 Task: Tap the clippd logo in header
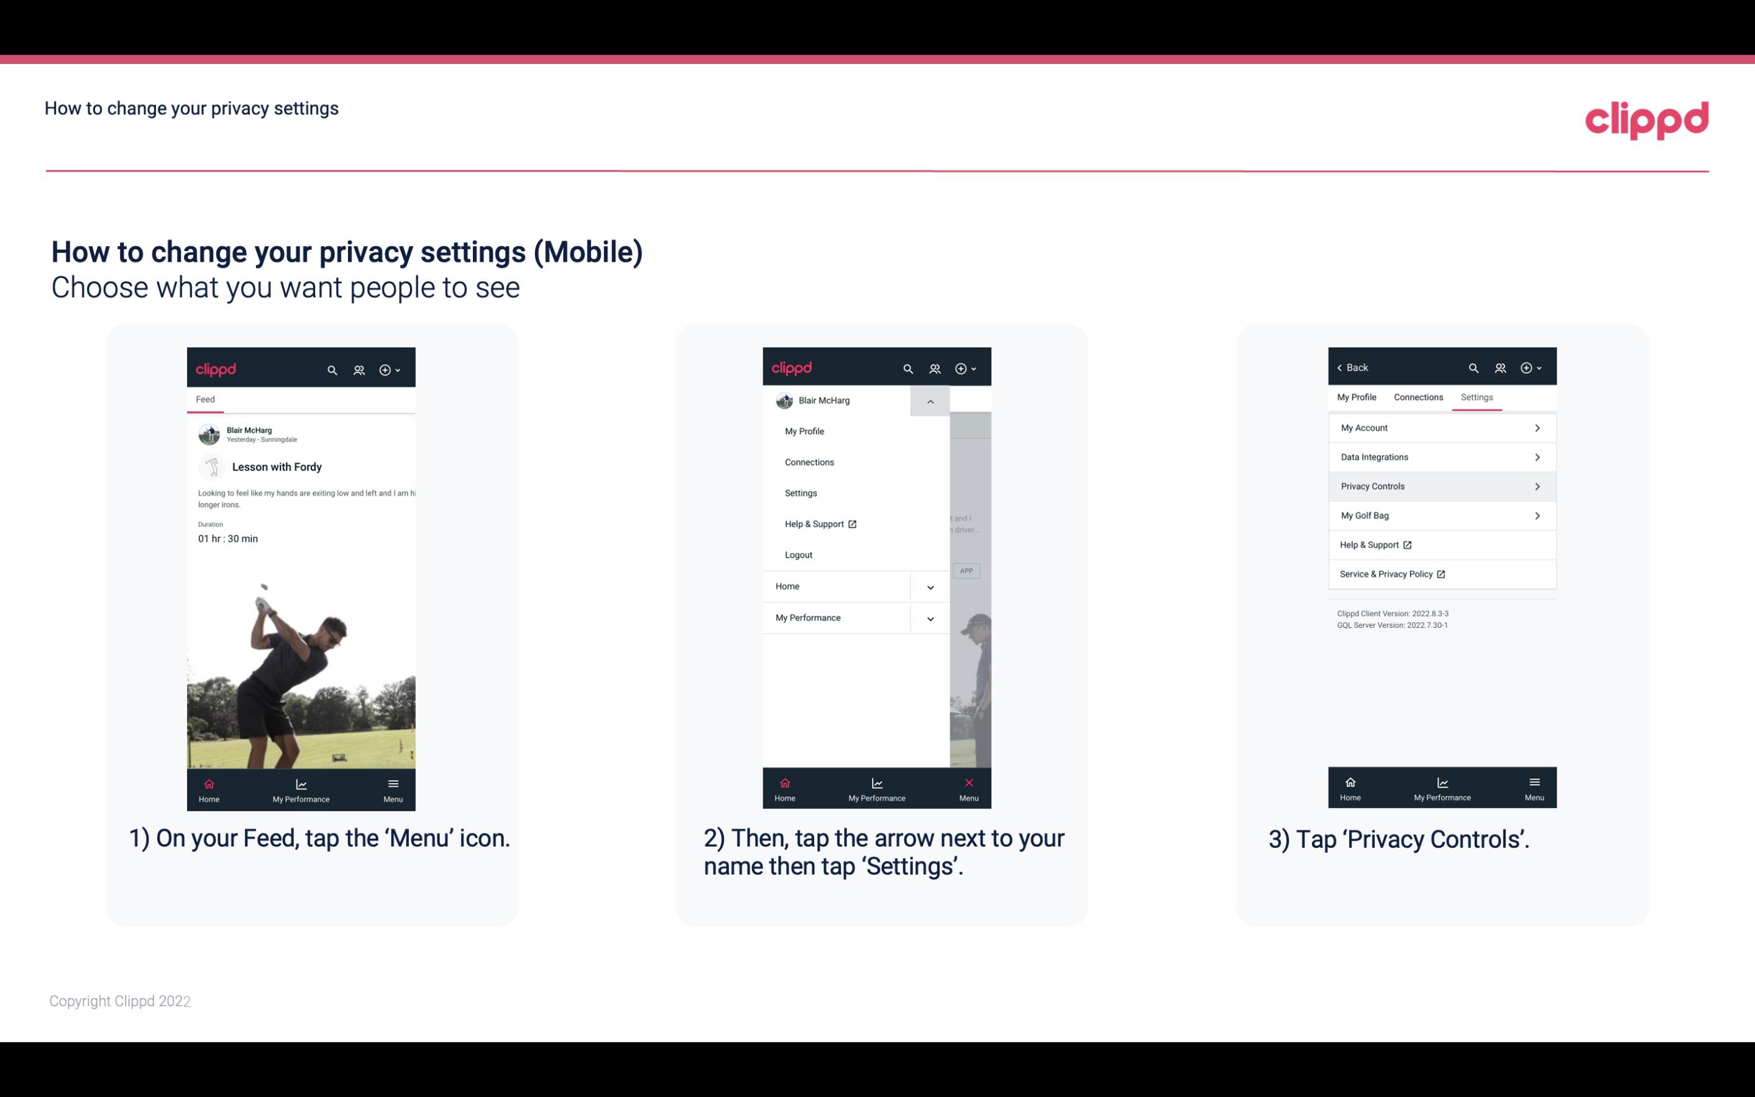tap(1646, 117)
